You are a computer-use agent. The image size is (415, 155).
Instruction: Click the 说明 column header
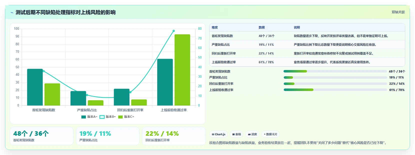click(297, 27)
